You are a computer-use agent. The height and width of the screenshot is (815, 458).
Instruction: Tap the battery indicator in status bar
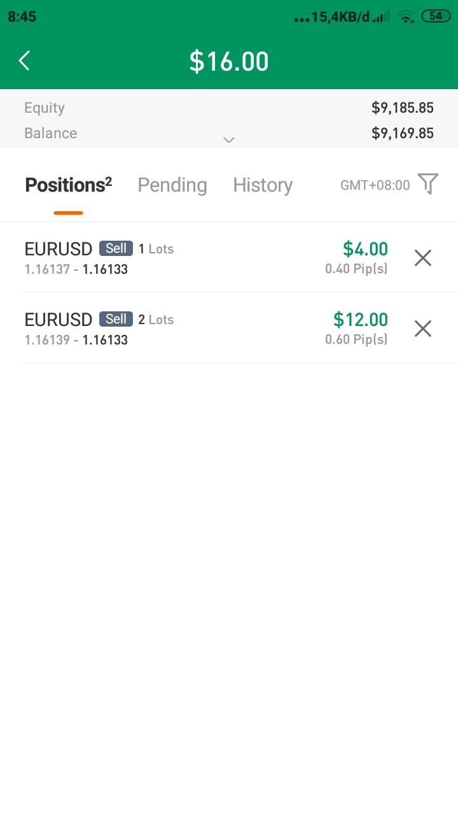(x=436, y=17)
